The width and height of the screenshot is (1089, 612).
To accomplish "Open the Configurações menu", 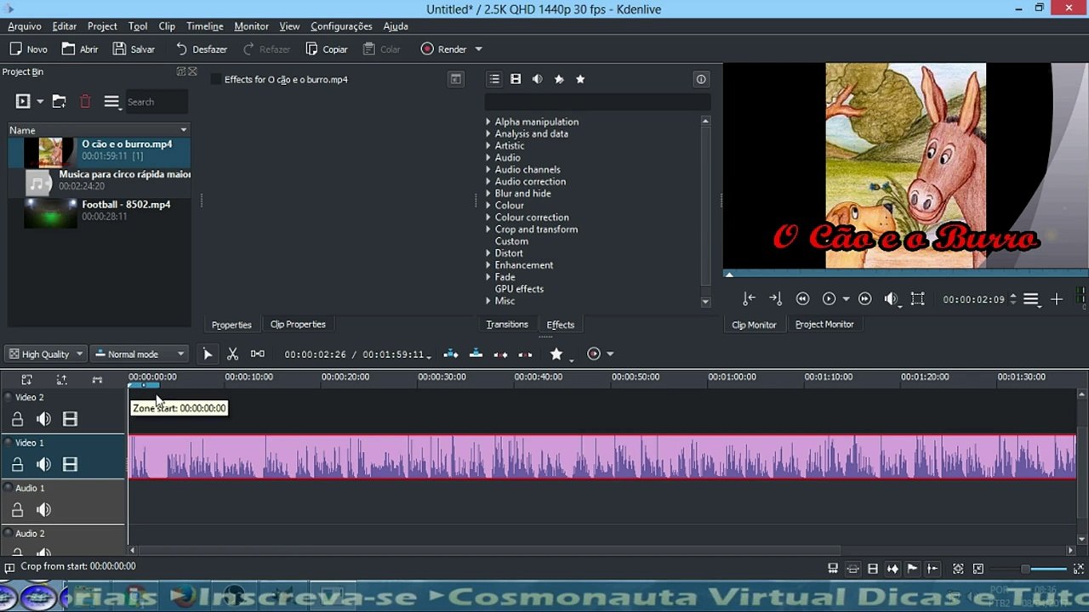I will point(341,26).
